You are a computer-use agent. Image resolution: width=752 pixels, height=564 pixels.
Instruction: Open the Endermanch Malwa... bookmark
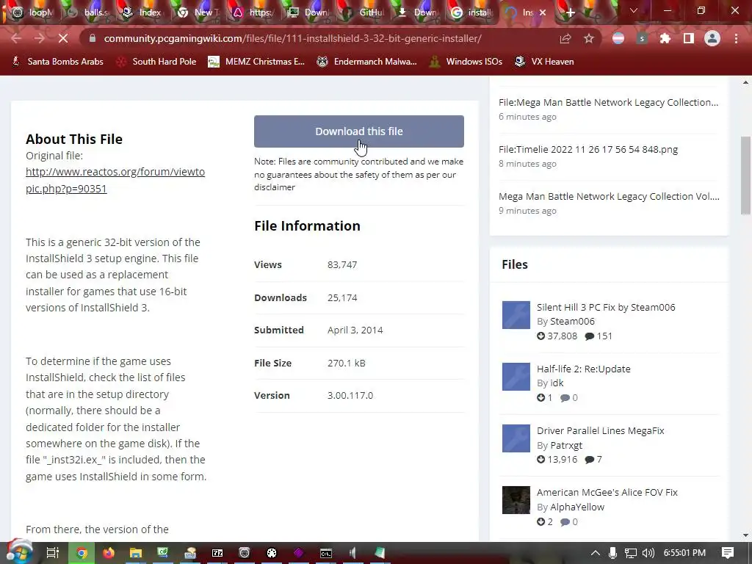[367, 62]
